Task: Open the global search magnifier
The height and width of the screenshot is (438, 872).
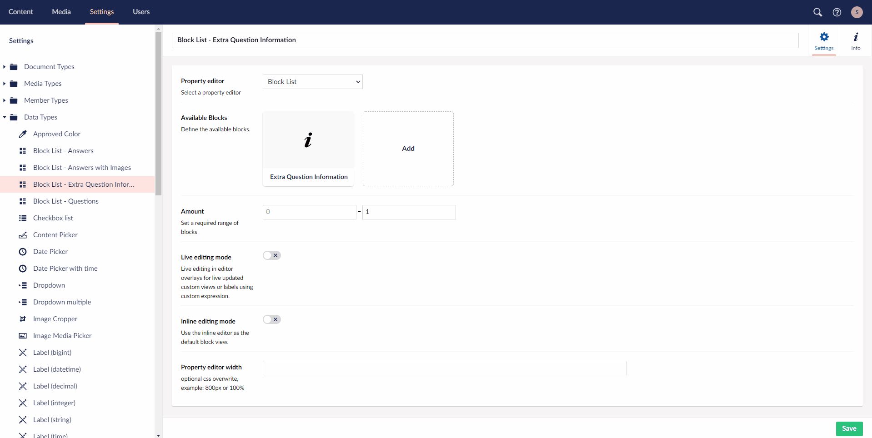Action: (x=817, y=12)
